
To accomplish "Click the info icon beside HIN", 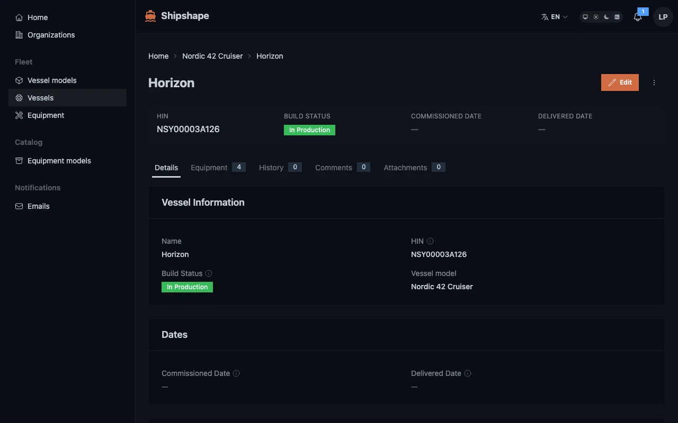I will click(430, 241).
